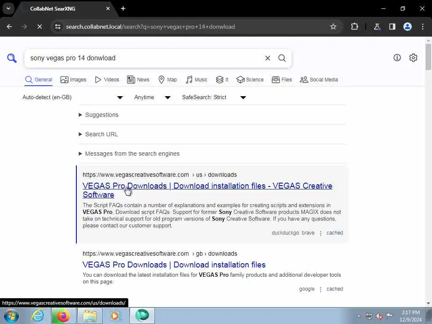Open the SafeSearch: Strict dropdown
Screen dimensions: 432x324
214,97
